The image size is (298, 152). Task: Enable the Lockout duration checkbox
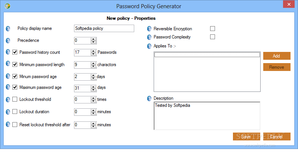15,112
